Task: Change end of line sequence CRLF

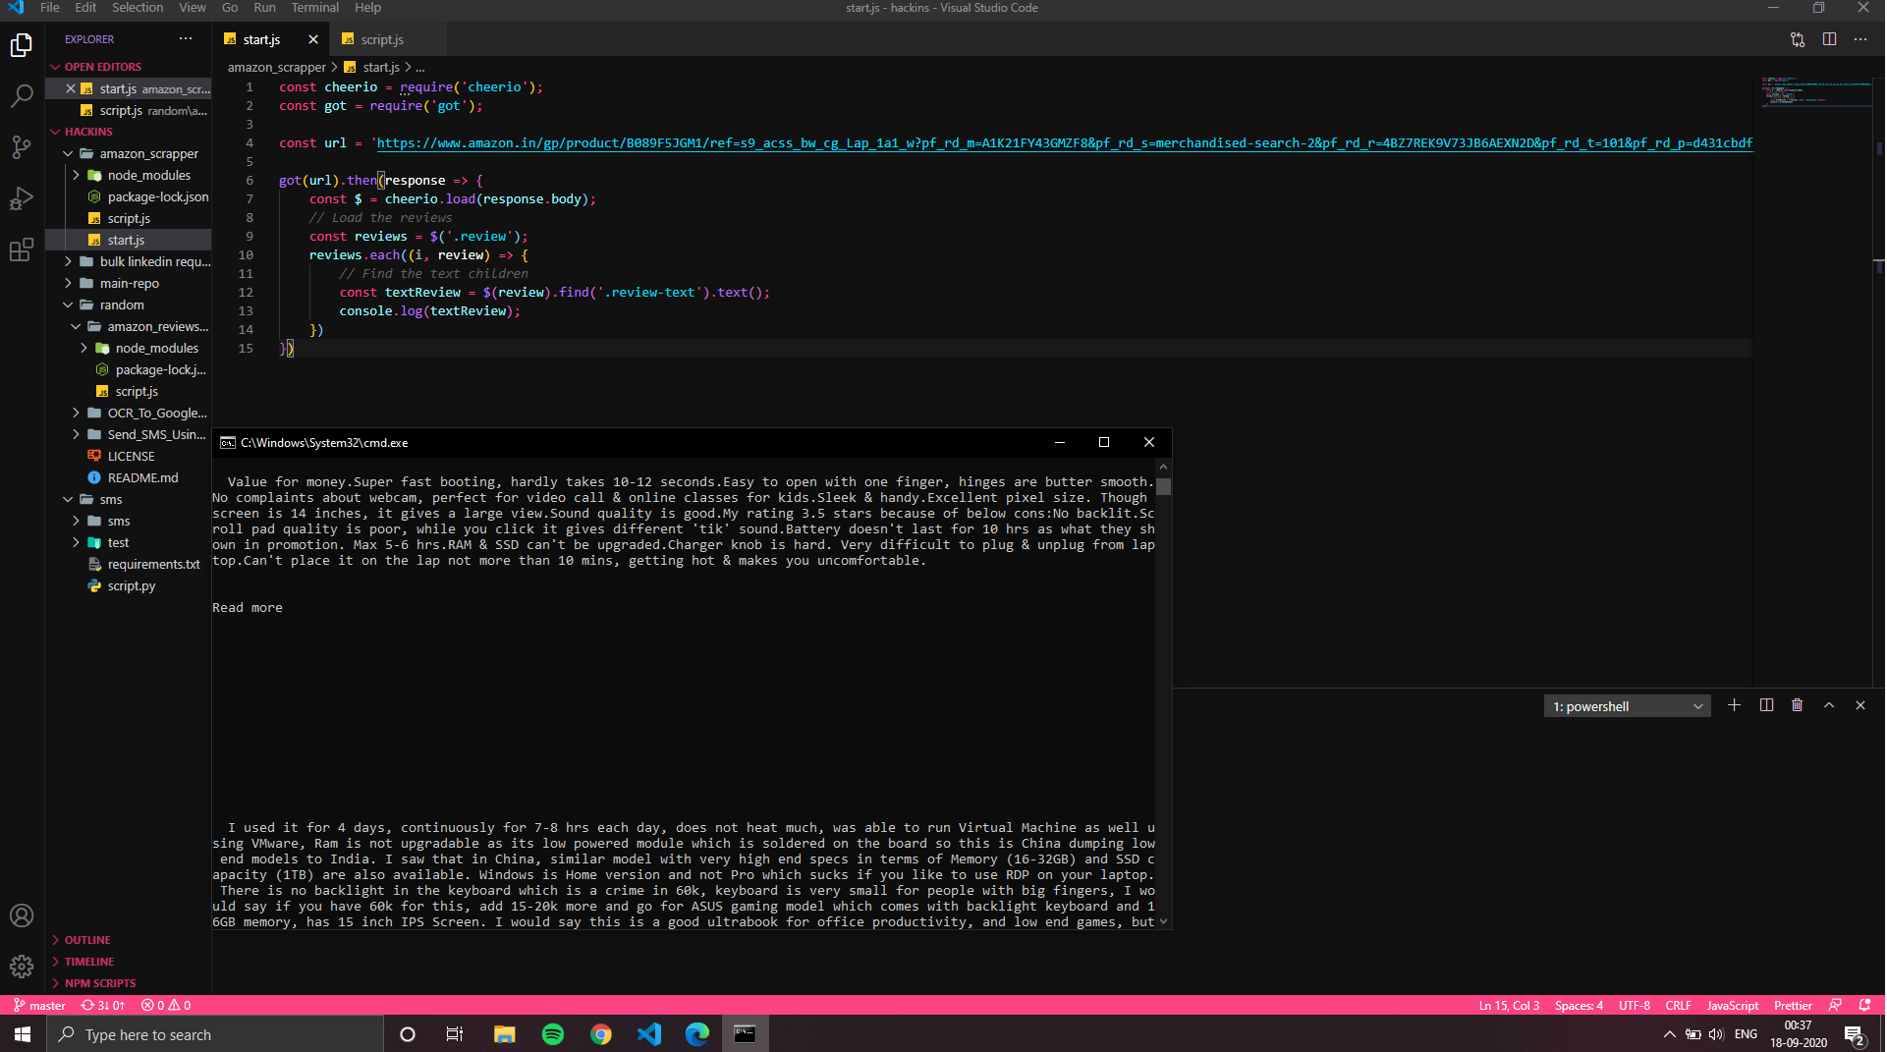Action: click(x=1678, y=1005)
